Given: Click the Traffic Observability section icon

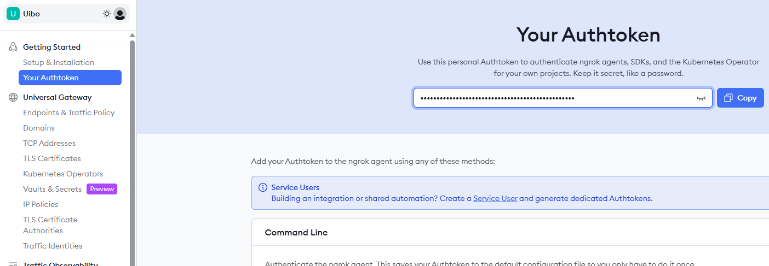Looking at the screenshot, I should tap(13, 265).
